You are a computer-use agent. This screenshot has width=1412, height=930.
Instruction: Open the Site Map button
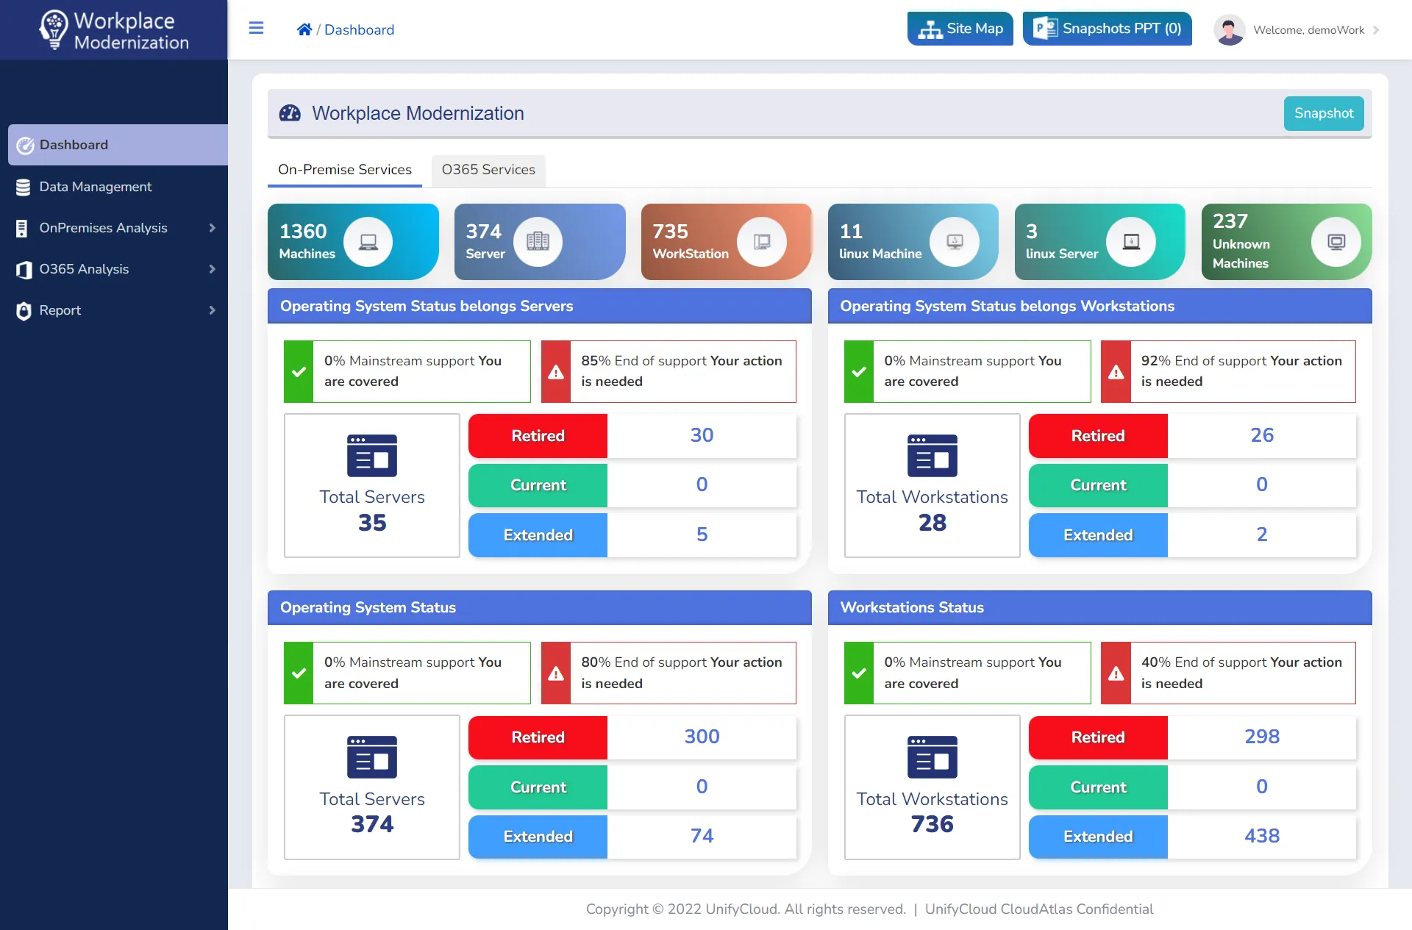click(960, 29)
